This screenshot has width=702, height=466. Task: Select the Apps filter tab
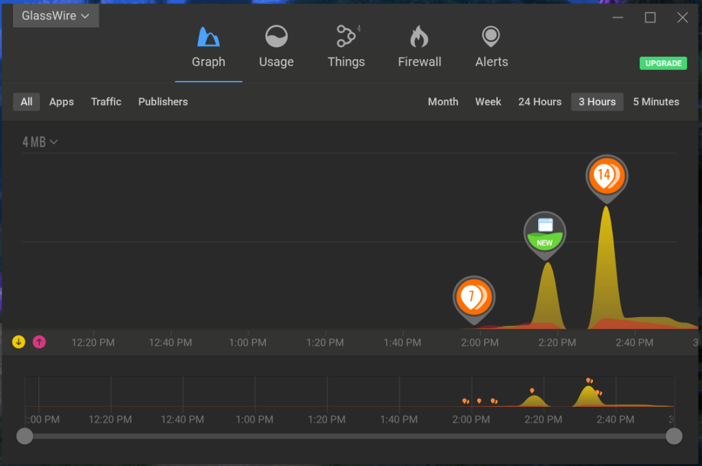61,102
